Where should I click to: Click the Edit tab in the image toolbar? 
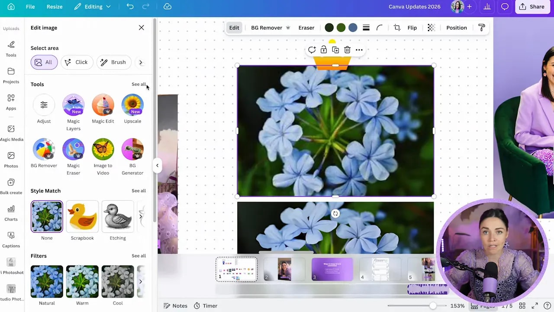point(234,28)
